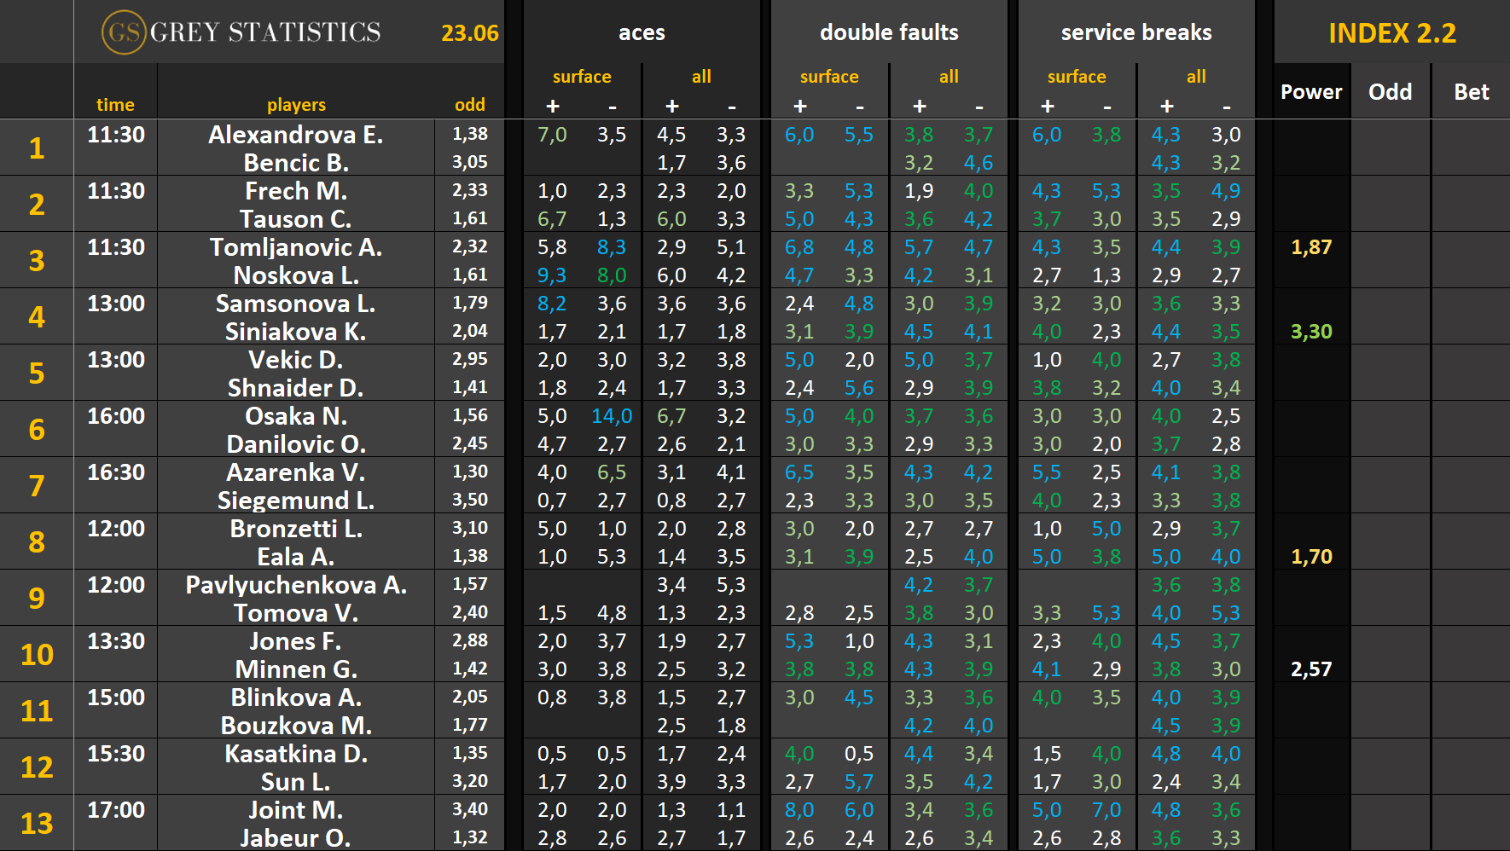The image size is (1510, 851).
Task: Click the 15:30 time for Kasatkina match
Action: pos(116,754)
